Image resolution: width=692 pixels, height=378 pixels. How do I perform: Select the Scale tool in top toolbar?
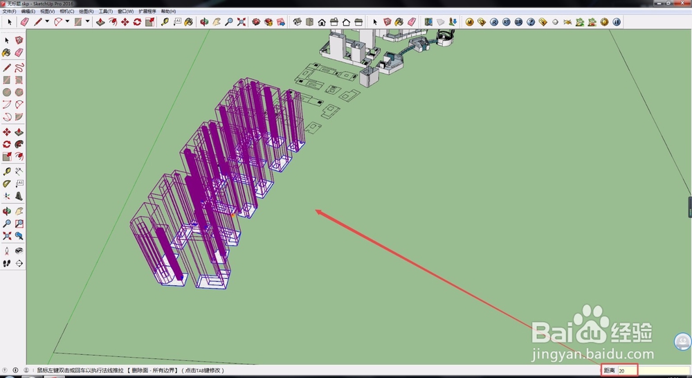(150, 21)
